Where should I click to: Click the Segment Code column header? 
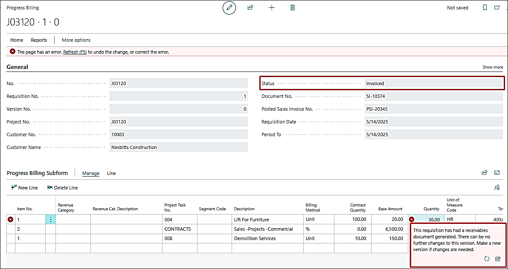pos(212,209)
